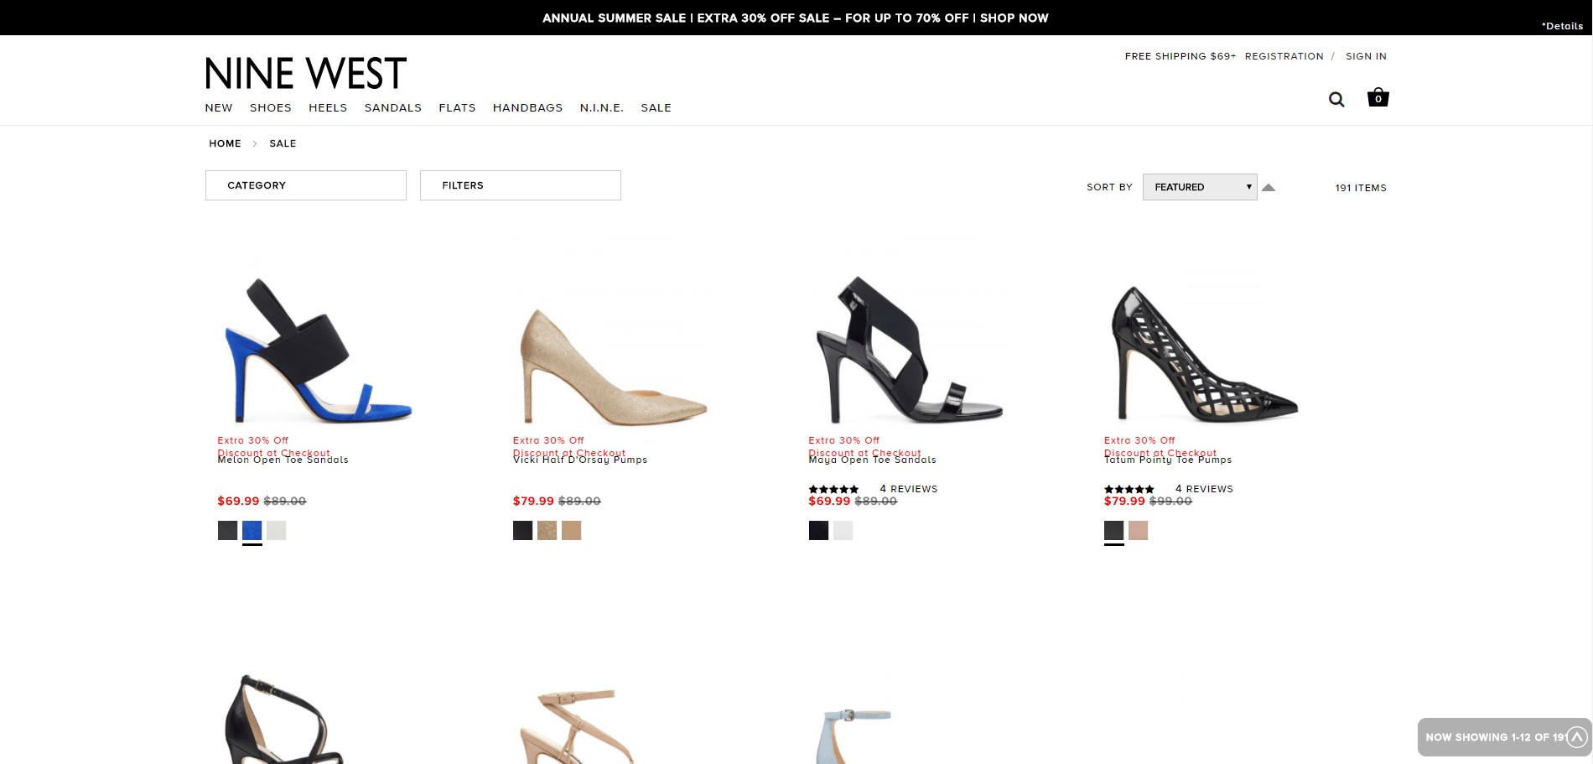Select white swatch for Maya Sandals

pos(843,530)
